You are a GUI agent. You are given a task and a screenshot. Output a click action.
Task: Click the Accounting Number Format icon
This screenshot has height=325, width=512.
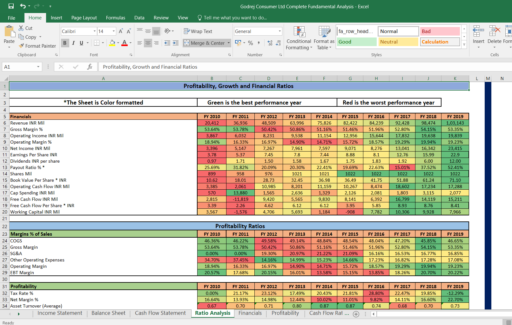[x=238, y=43]
